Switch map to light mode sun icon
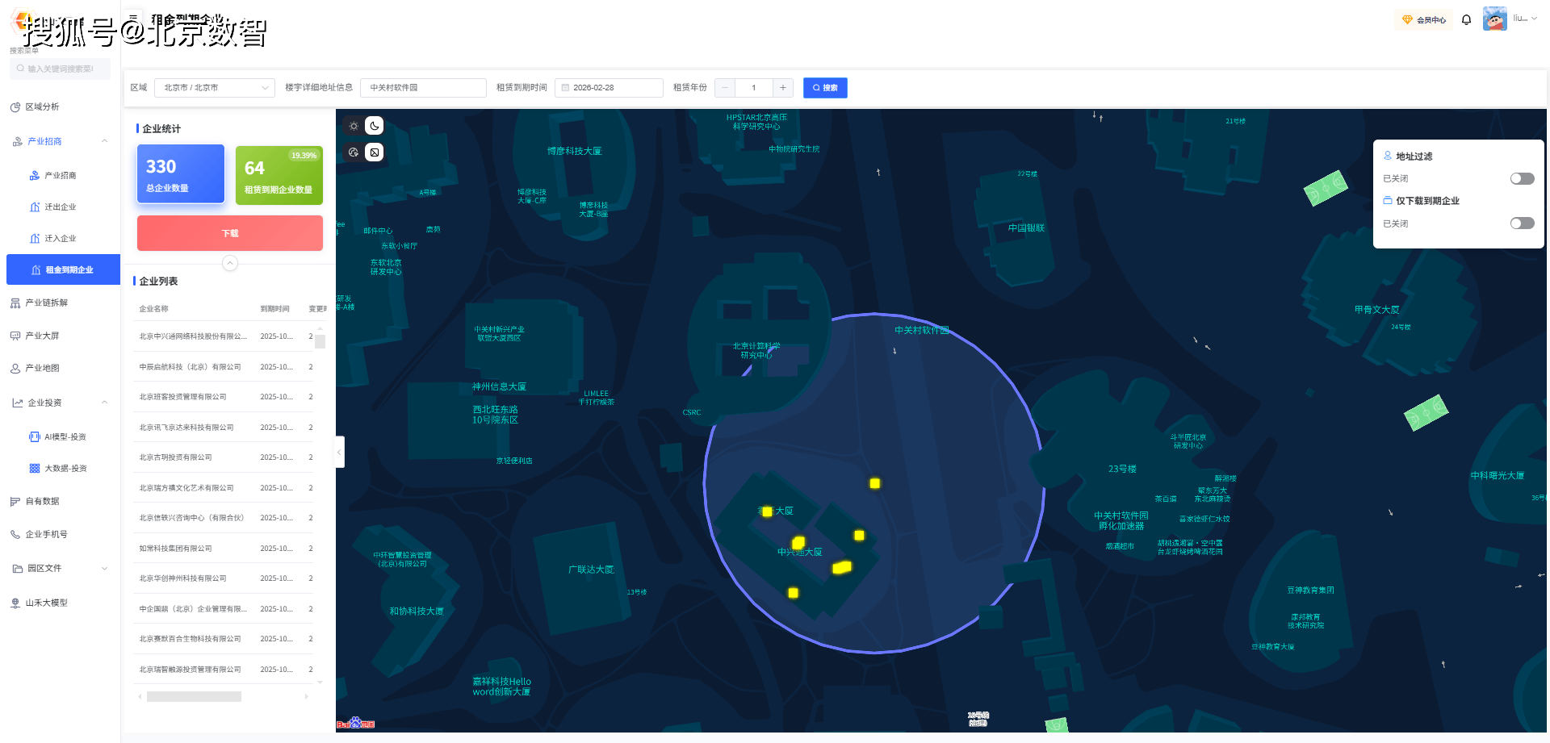Viewport: 1550px width, 743px height. click(354, 126)
